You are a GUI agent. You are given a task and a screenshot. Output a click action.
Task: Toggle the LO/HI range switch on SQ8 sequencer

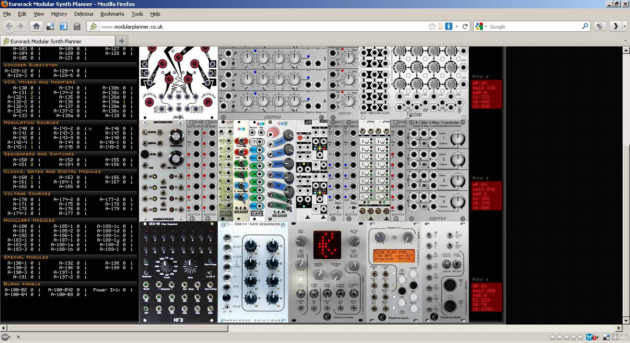coord(227,308)
